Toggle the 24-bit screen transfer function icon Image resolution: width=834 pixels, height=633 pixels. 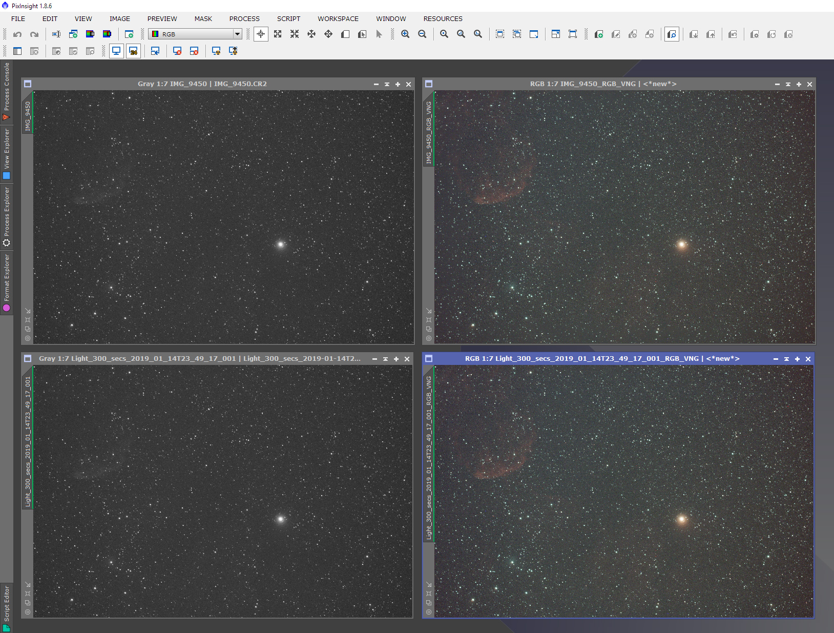pos(133,51)
